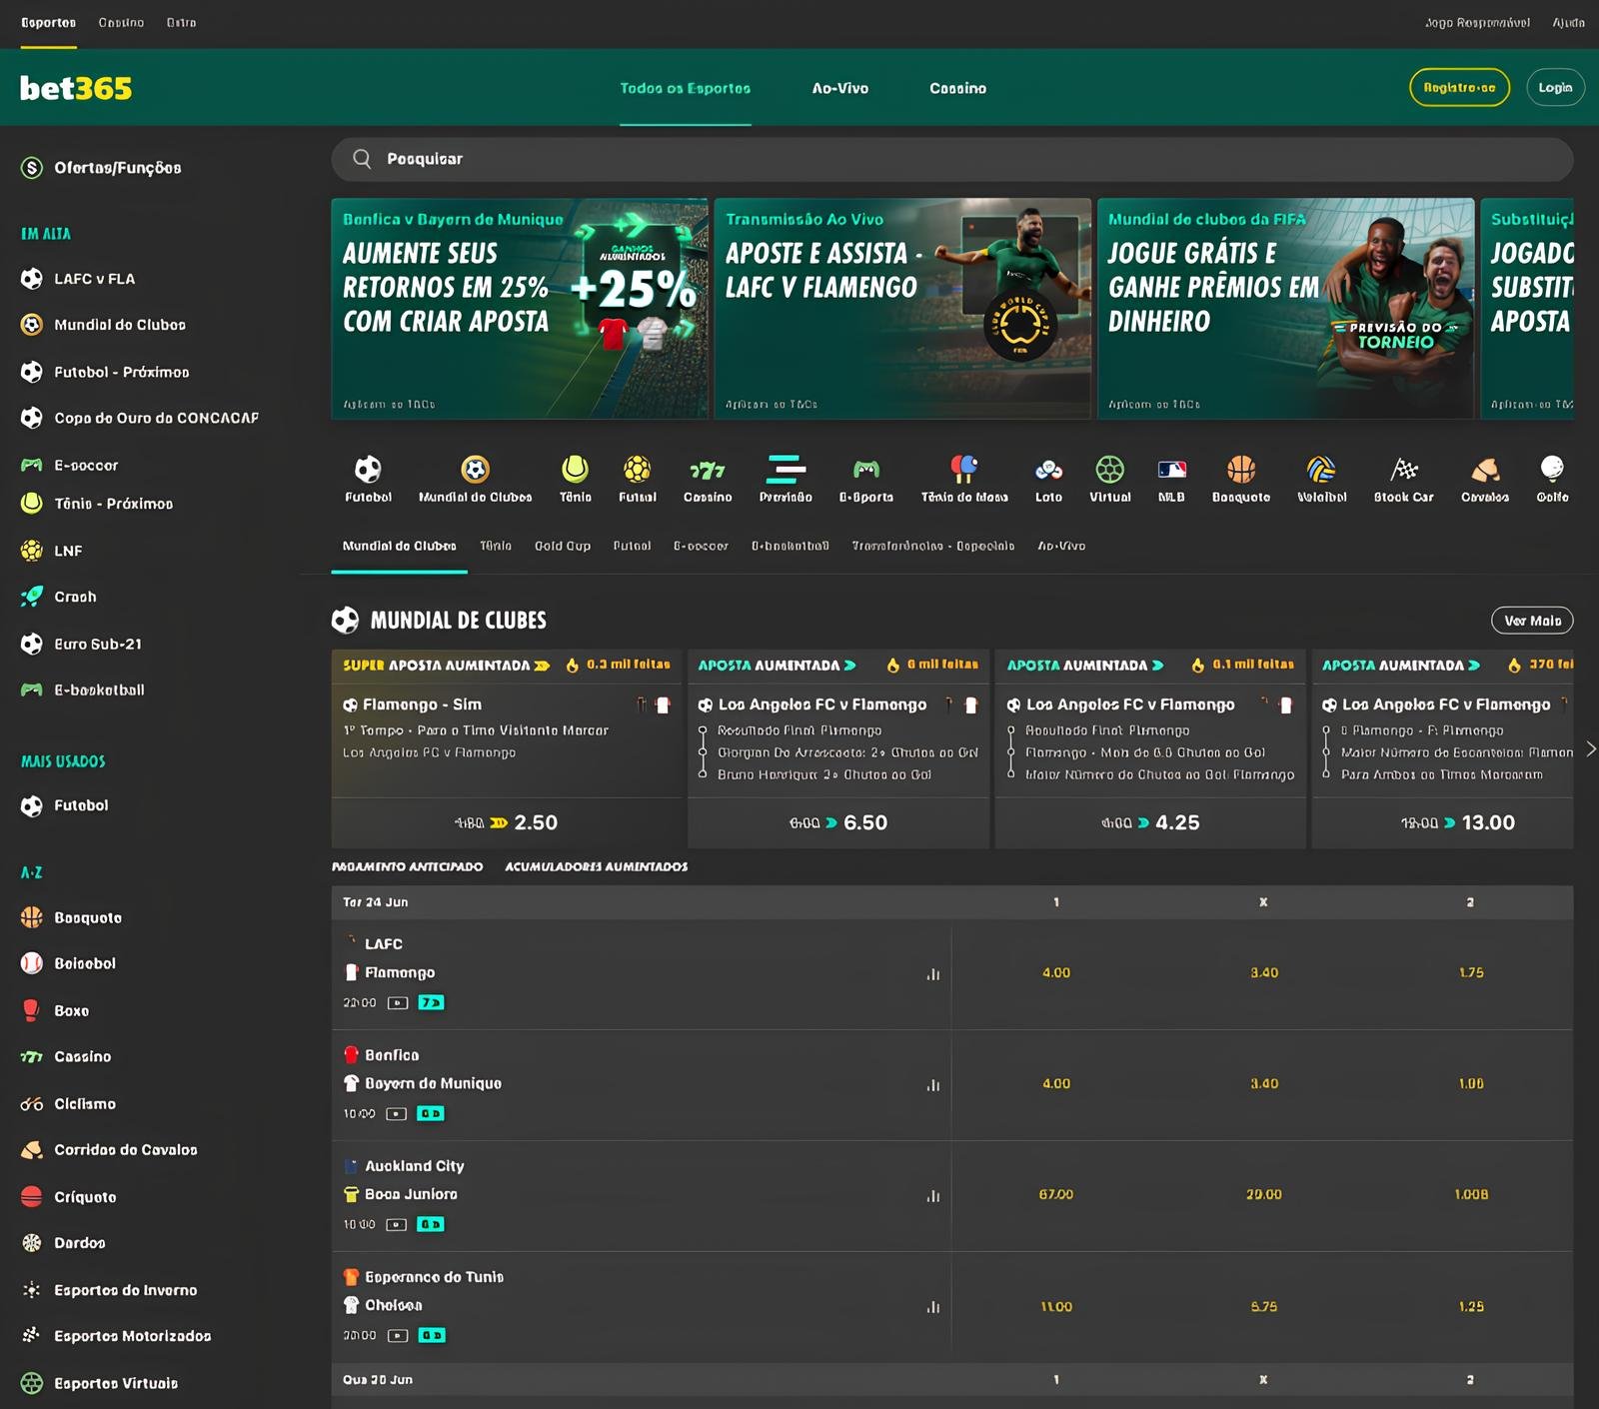The height and width of the screenshot is (1409, 1599).
Task: Select the E-Sports controller icon
Action: [x=865, y=470]
